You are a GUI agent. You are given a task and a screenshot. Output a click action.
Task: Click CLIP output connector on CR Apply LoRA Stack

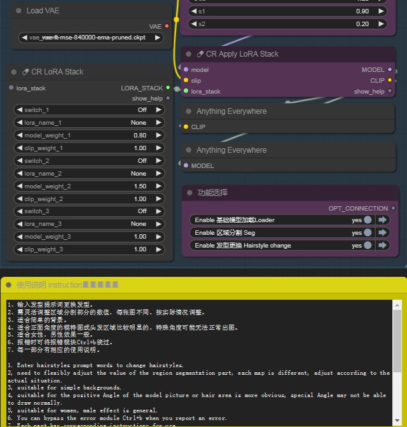point(390,80)
